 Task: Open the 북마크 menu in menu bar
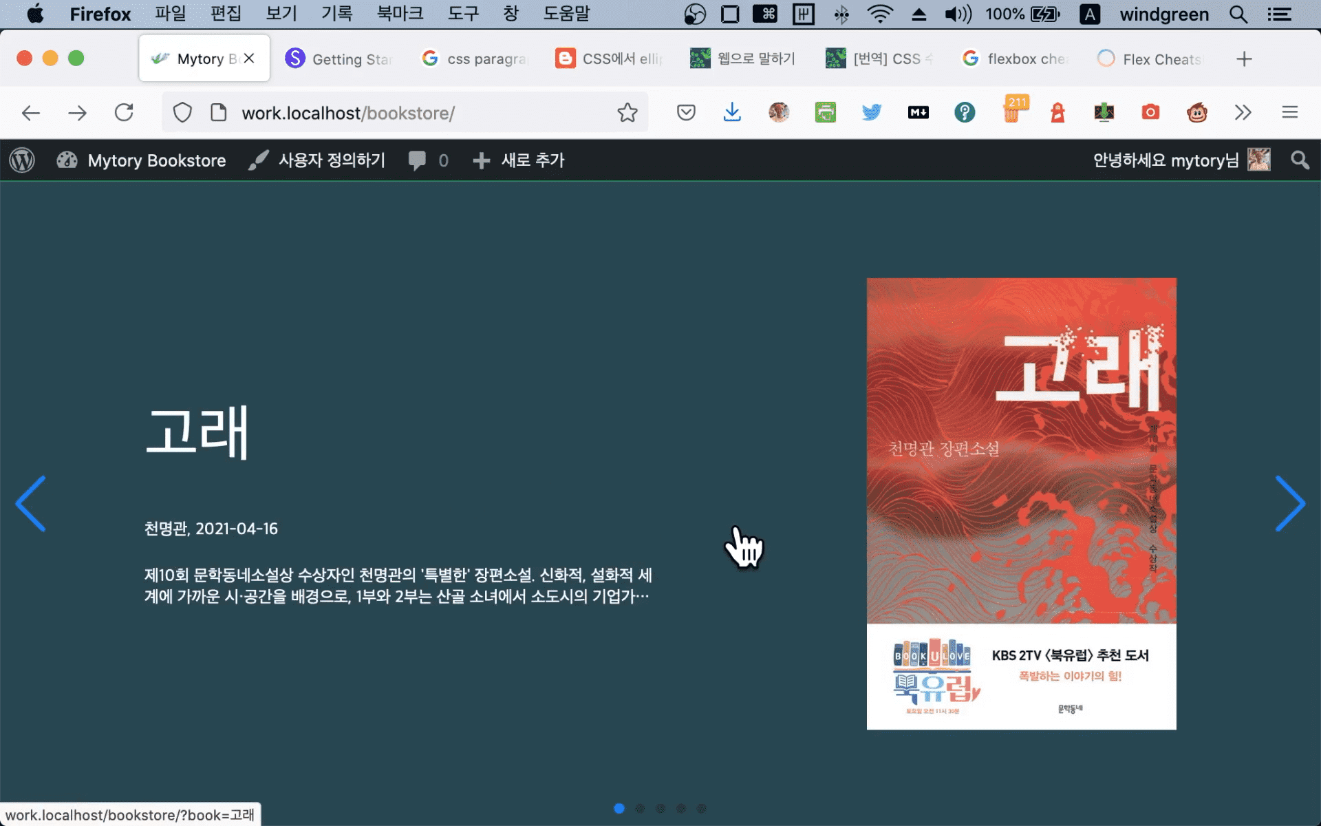[x=400, y=14]
